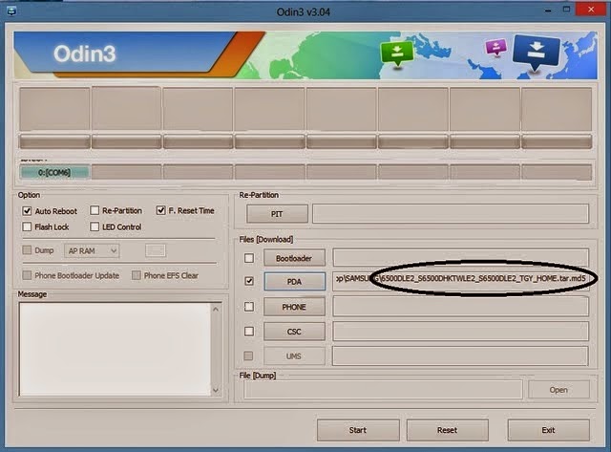Click the PHONE file path field
Viewport: 611px width, 452px height.
coord(460,307)
